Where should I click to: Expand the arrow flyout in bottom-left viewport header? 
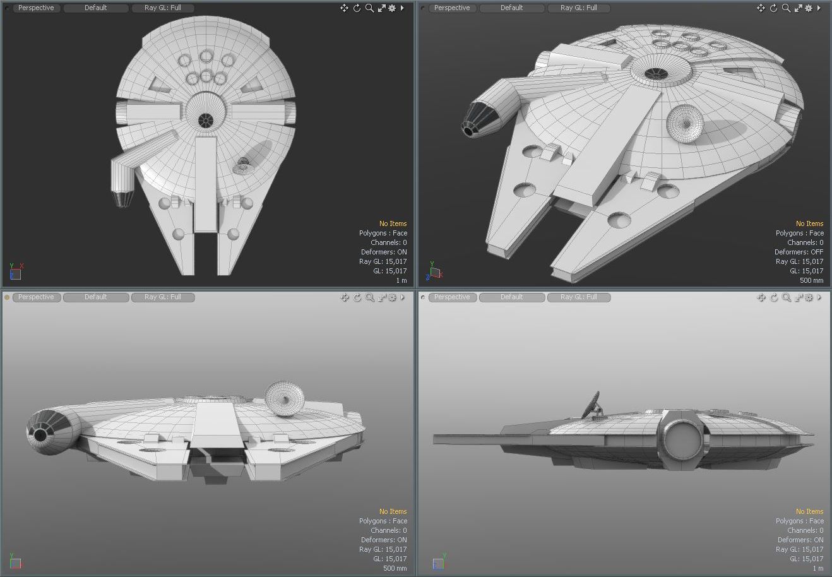coord(403,297)
